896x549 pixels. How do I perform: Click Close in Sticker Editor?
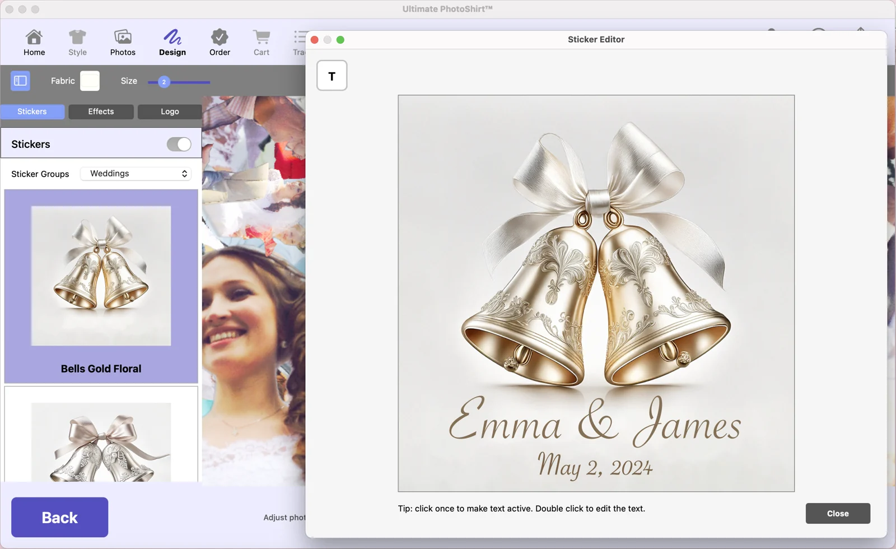pos(838,513)
